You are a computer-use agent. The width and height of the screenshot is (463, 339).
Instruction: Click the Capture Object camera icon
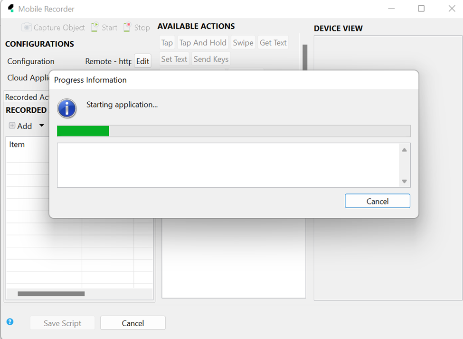27,28
